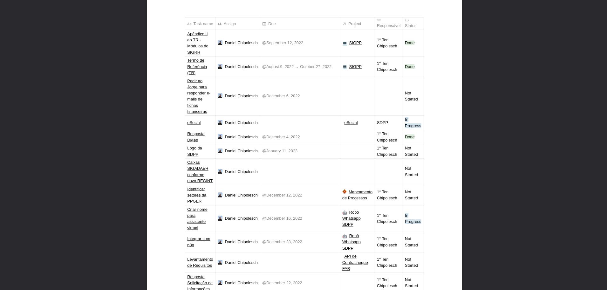Open the Status column header menu
Screen dimensions: 607x290
click(x=410, y=25)
